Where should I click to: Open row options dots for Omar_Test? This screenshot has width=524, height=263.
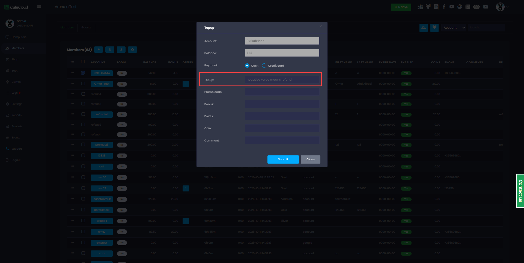tap(72, 84)
